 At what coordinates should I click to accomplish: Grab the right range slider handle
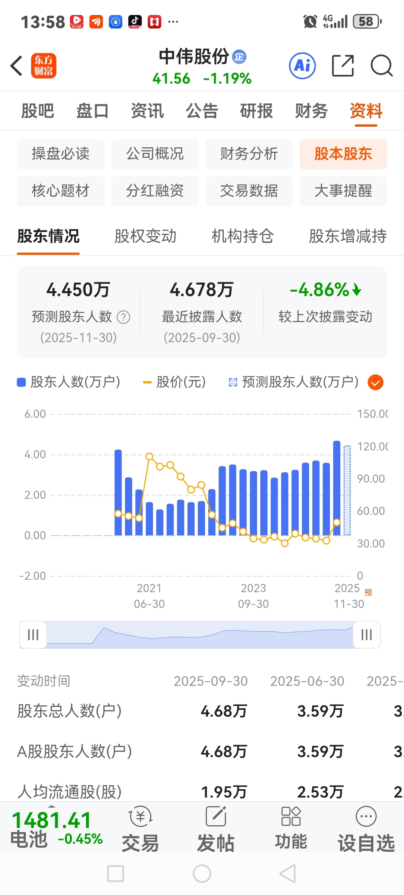point(367,635)
